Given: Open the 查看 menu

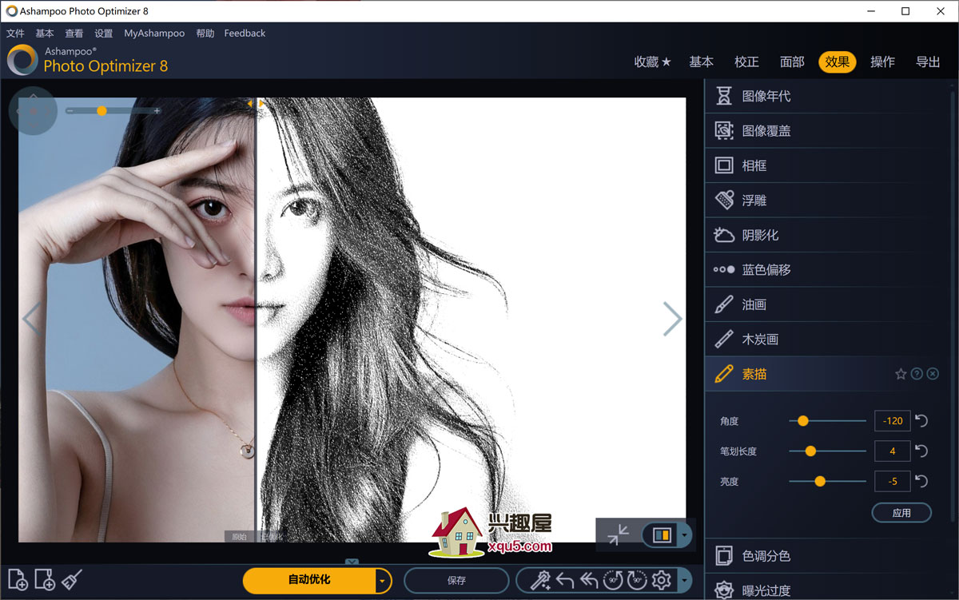Looking at the screenshot, I should coord(74,34).
